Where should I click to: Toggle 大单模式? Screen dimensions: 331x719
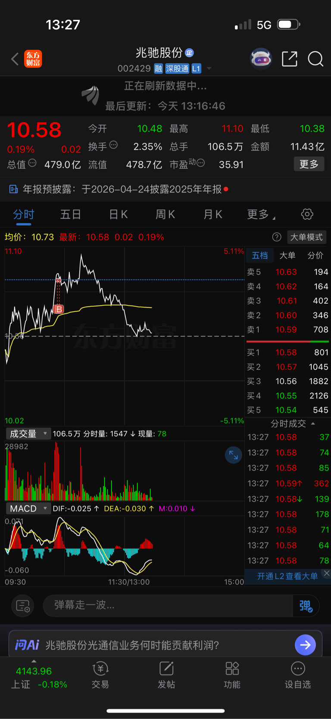point(306,237)
